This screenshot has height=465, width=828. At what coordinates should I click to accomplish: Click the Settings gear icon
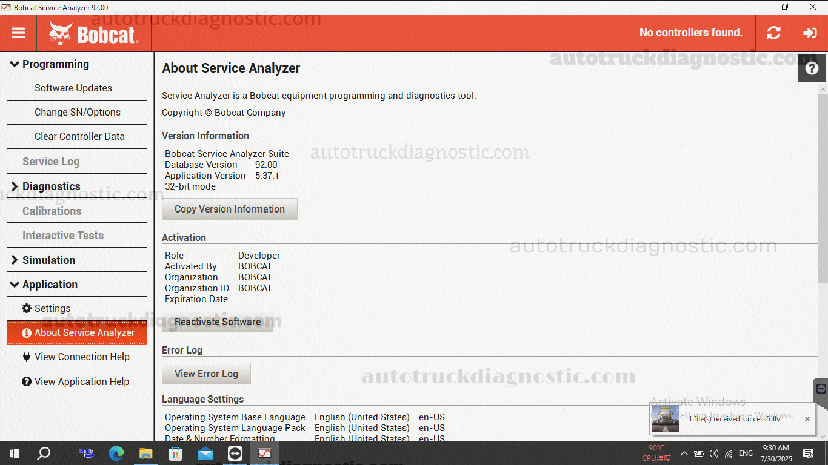25,308
